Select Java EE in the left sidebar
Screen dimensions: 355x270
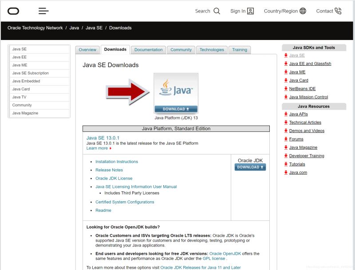tap(39, 57)
